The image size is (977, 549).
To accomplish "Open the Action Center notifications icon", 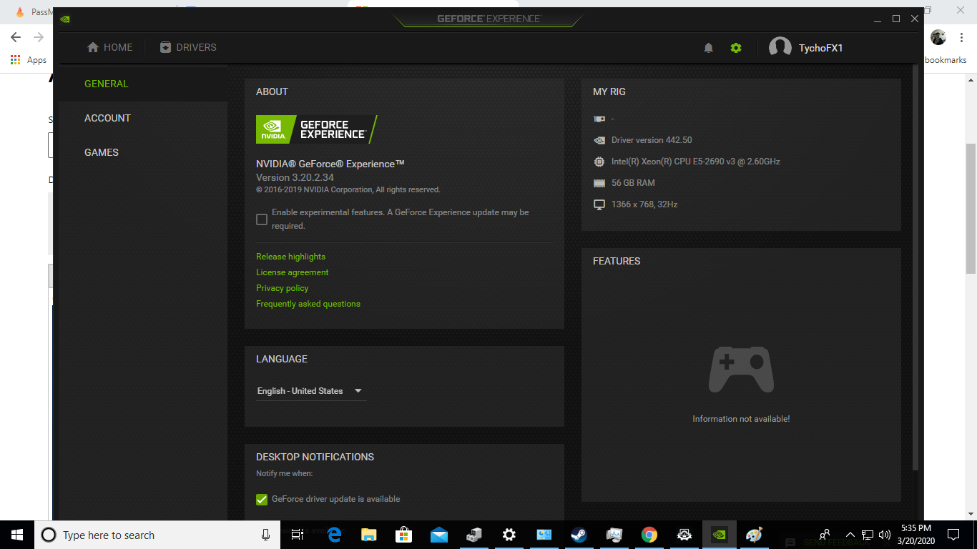I will pos(953,535).
